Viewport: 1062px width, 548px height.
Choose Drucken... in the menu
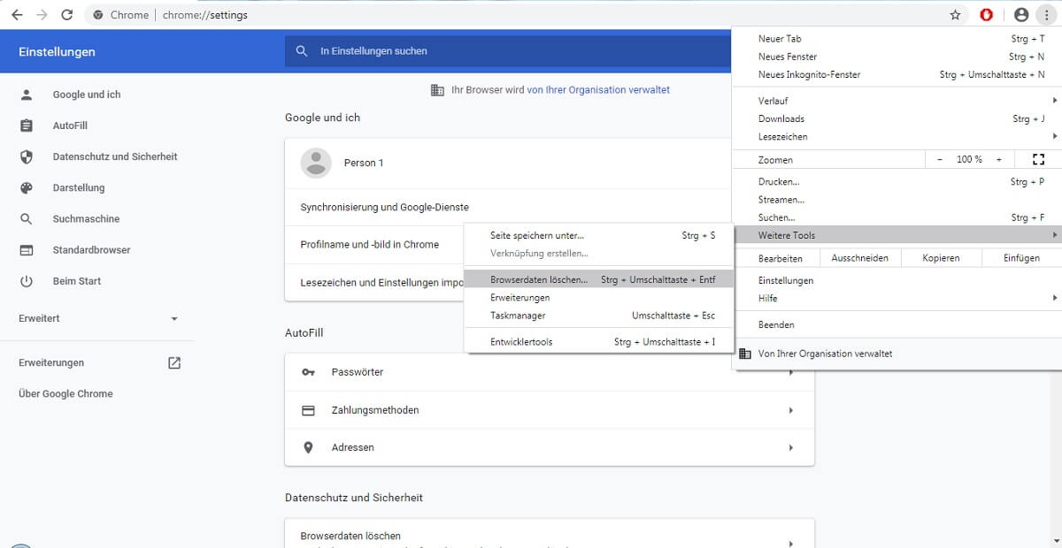[897, 182]
